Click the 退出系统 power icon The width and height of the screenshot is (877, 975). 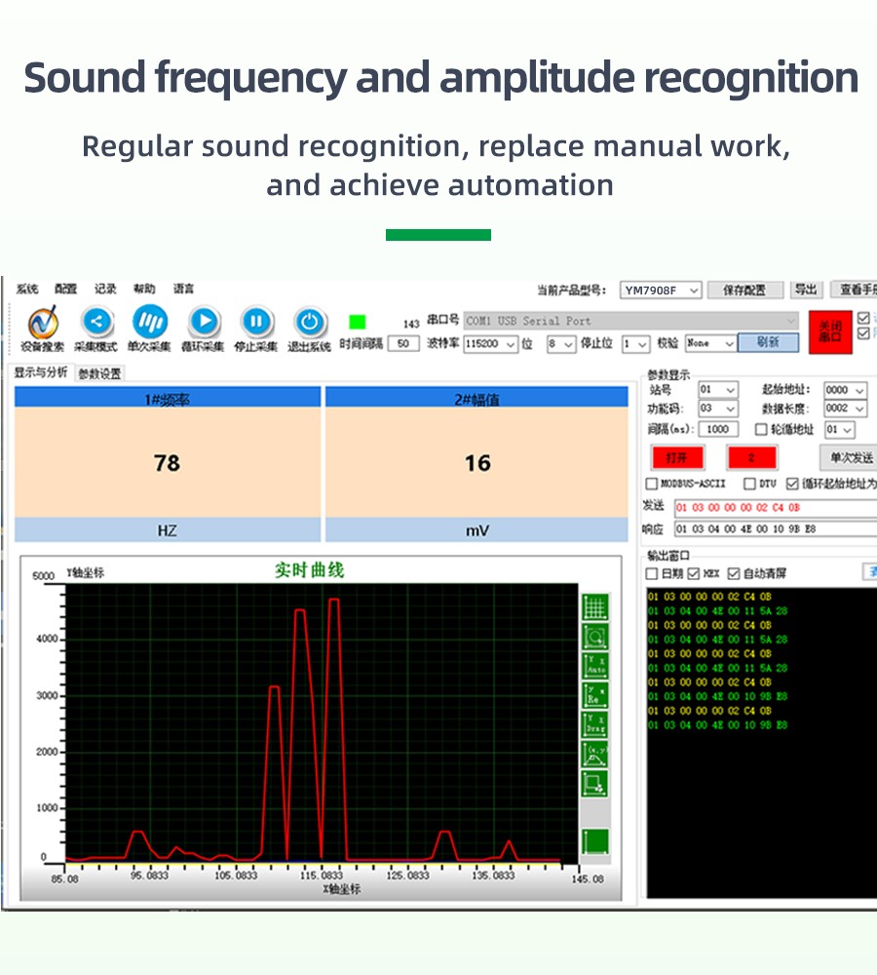[309, 322]
